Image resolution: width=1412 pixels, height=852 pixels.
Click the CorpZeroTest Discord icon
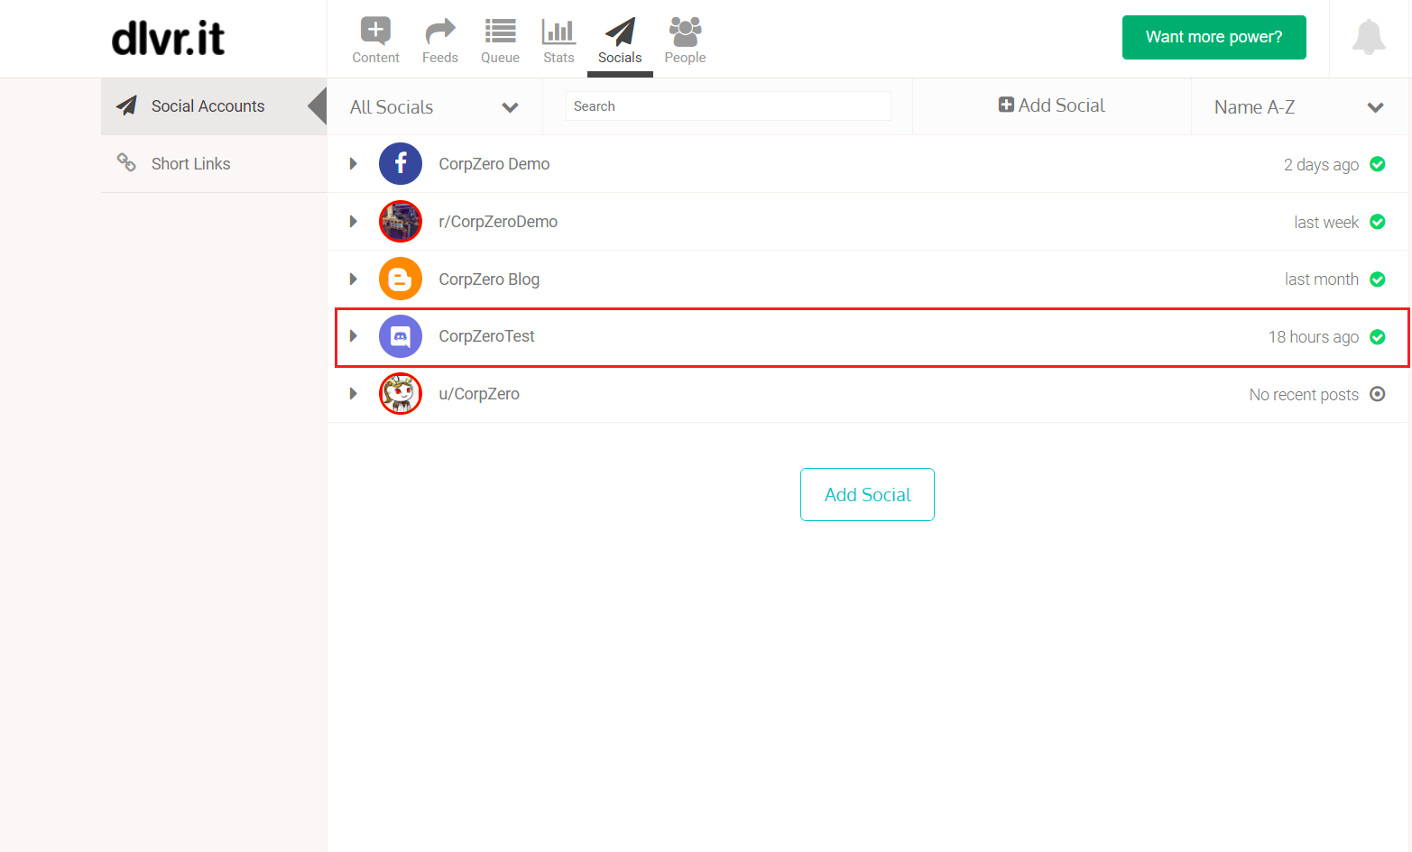pos(401,336)
